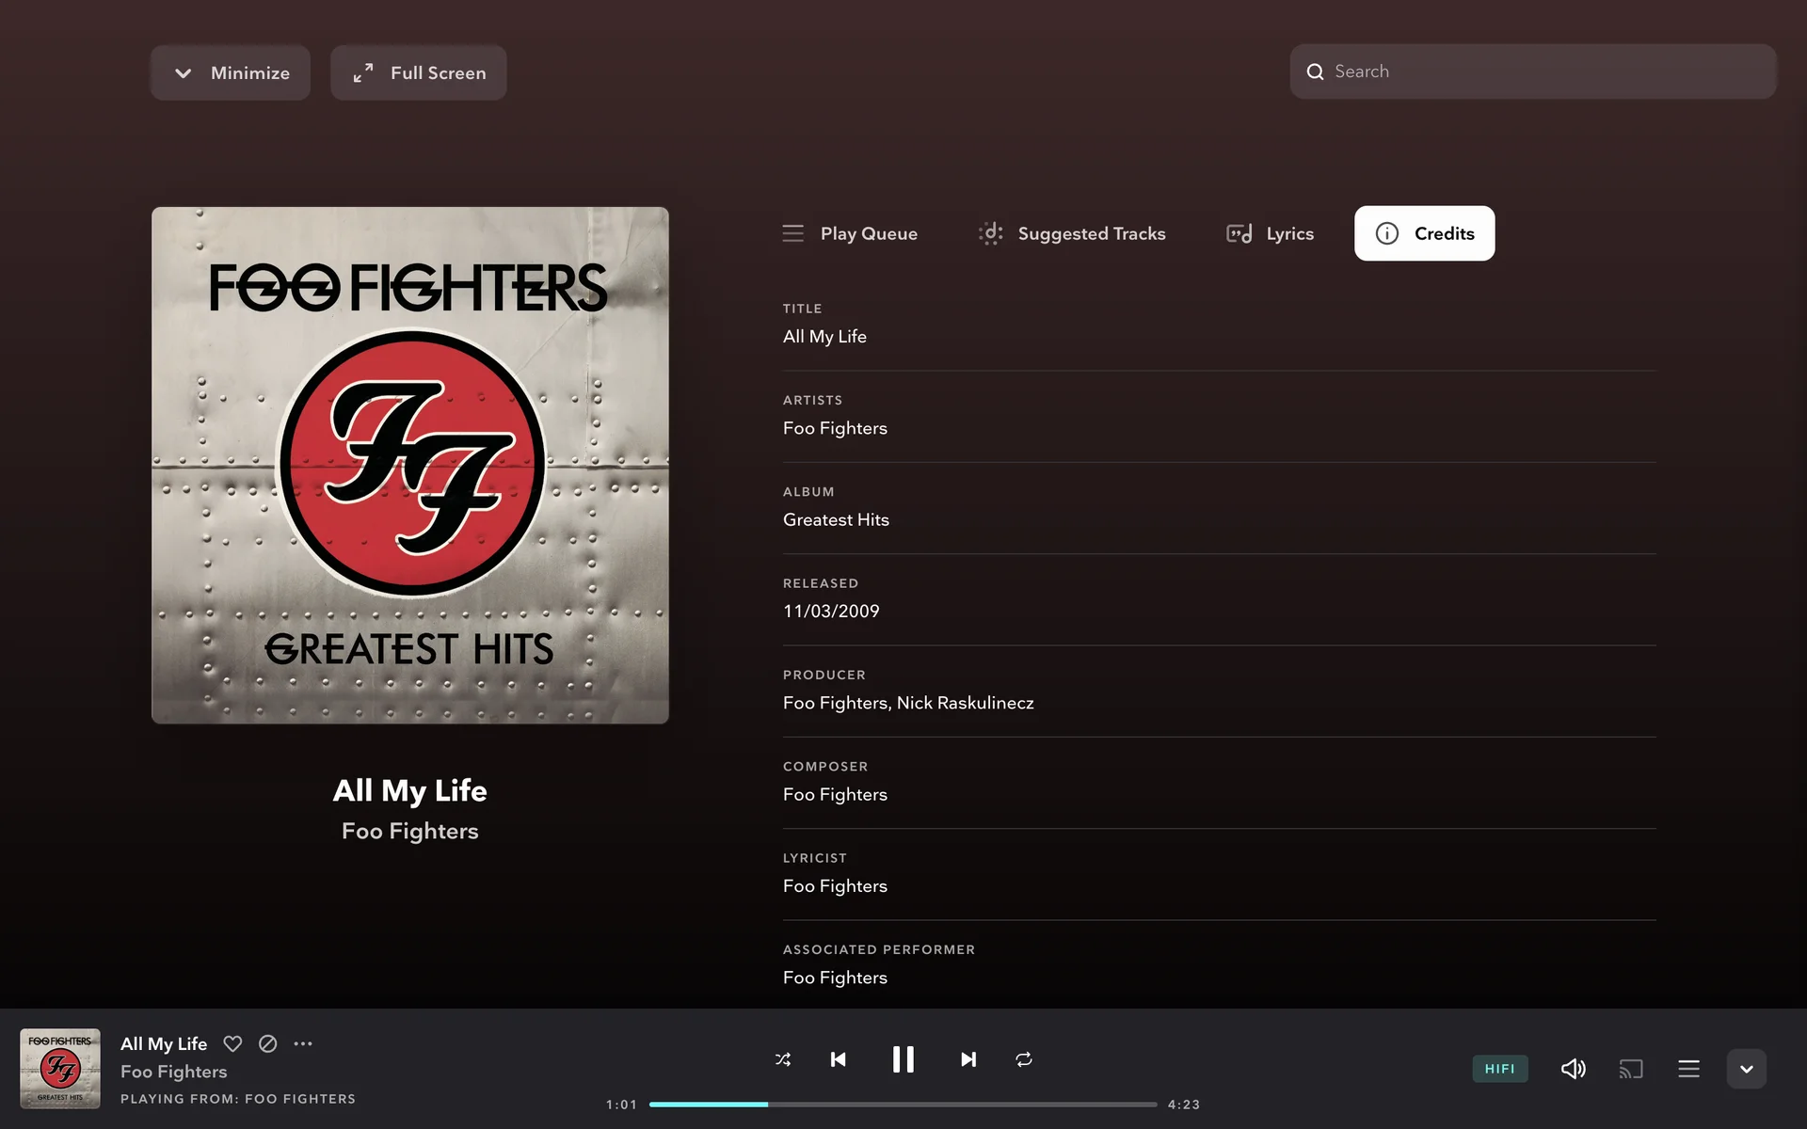
Task: Favorite All My Life with heart icon
Action: click(232, 1043)
